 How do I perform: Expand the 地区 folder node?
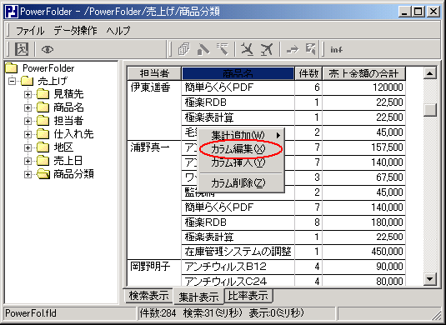[x=28, y=147]
